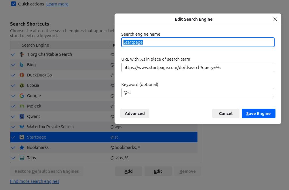Viewport: 289px width, 190px height.
Task: Click the Mojeek name text
Action: tap(34, 106)
